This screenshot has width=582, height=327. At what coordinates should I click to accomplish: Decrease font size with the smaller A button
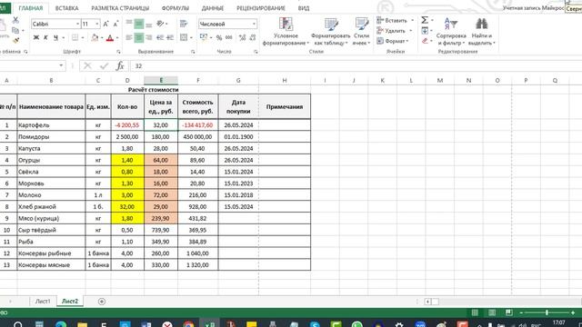tap(115, 24)
